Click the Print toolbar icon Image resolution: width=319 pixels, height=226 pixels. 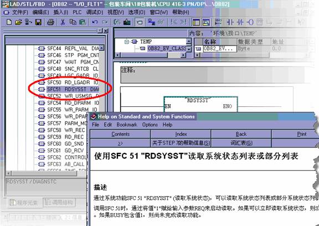tap(50, 22)
